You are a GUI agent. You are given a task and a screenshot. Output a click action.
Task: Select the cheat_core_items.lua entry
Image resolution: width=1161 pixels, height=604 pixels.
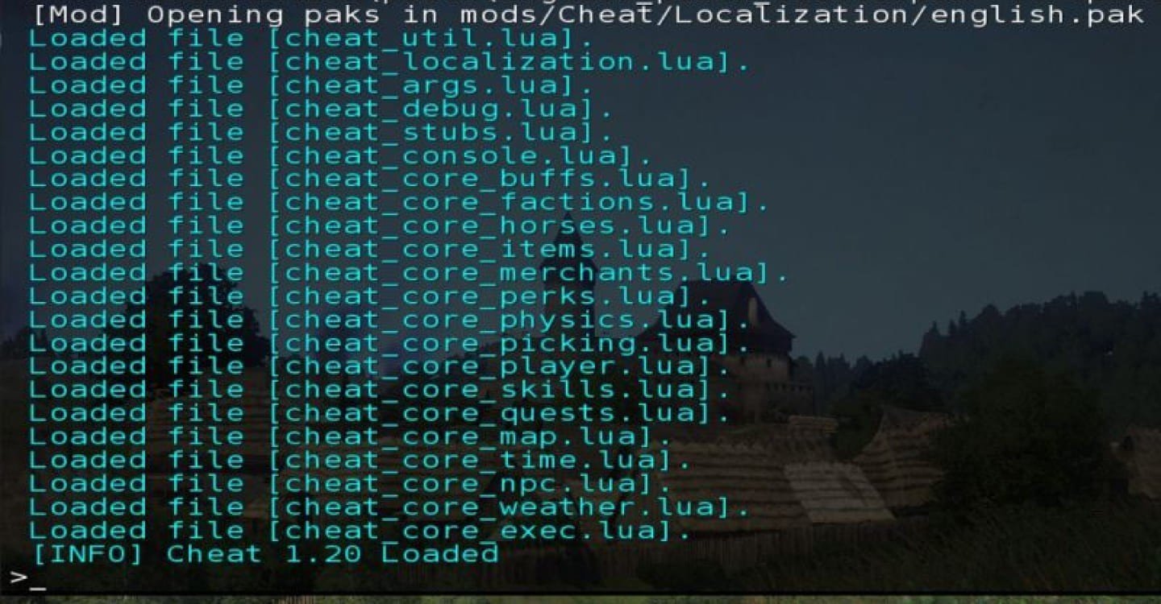tap(370, 249)
